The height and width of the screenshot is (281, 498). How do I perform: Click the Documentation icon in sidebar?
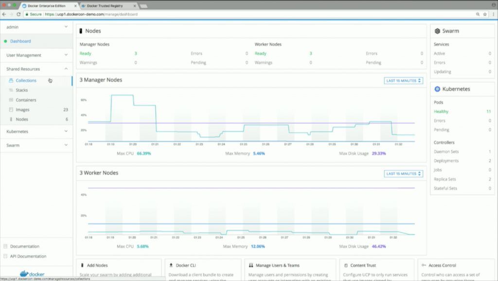pos(5,246)
